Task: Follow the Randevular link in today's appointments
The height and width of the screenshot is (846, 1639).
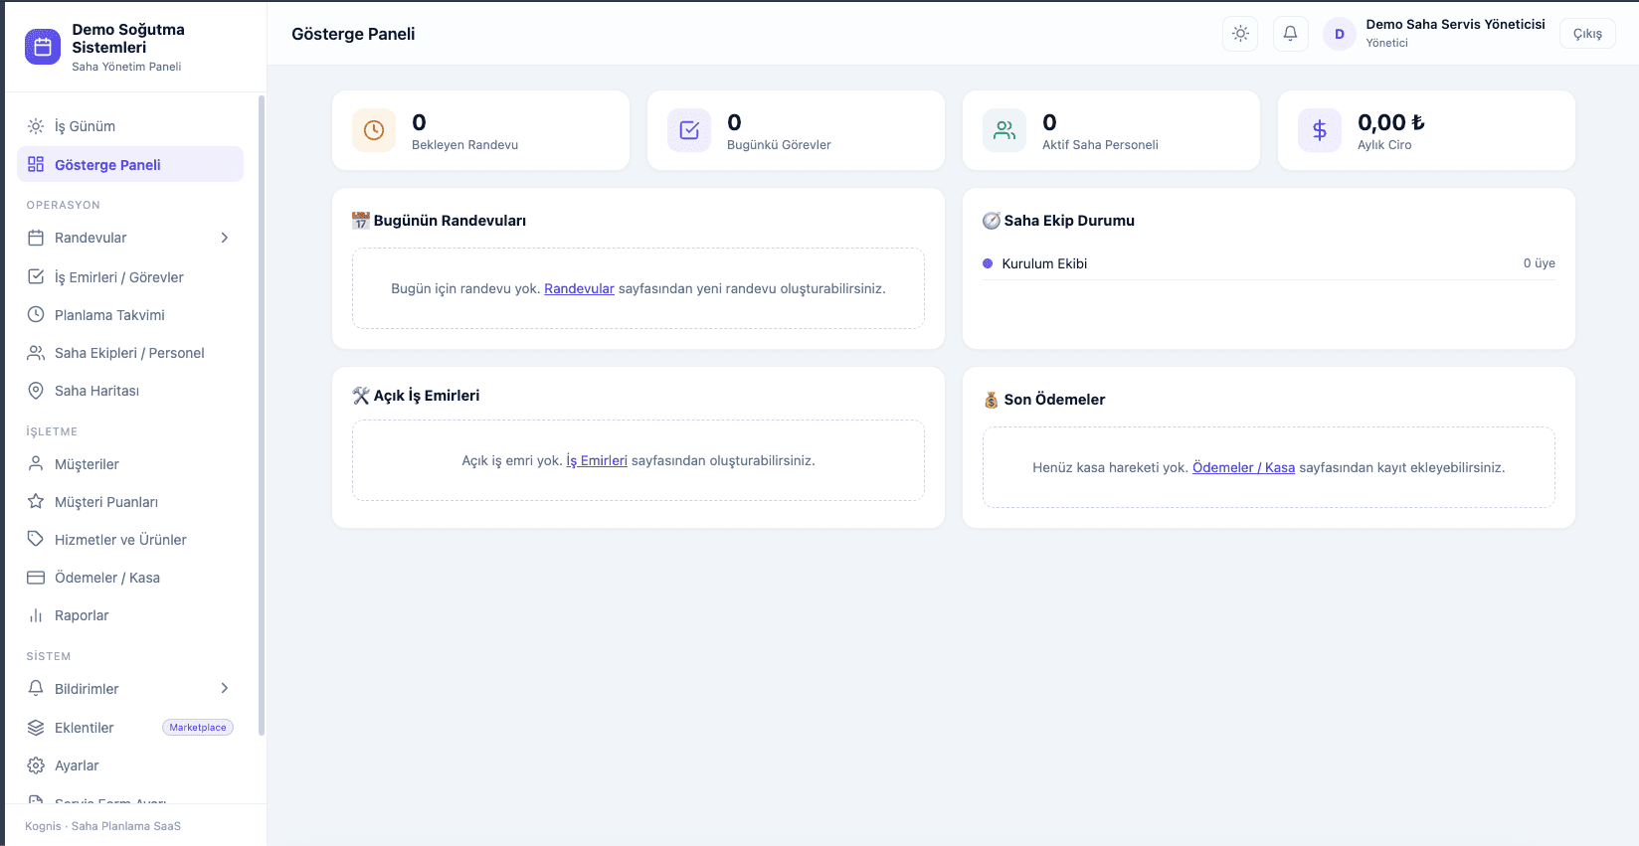Action: [x=579, y=288]
